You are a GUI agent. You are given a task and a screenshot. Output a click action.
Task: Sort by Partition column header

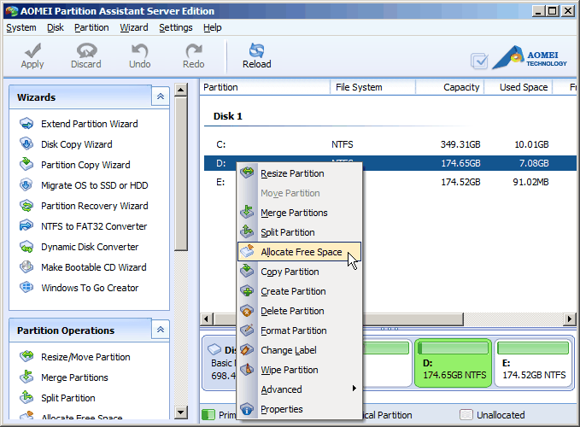coord(265,87)
